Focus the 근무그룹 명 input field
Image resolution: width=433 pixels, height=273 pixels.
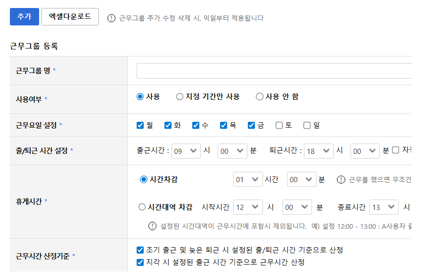click(x=274, y=71)
